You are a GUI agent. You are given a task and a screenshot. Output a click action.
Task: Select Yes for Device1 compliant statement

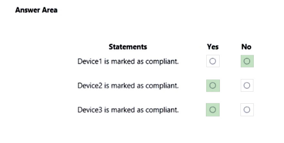213,61
